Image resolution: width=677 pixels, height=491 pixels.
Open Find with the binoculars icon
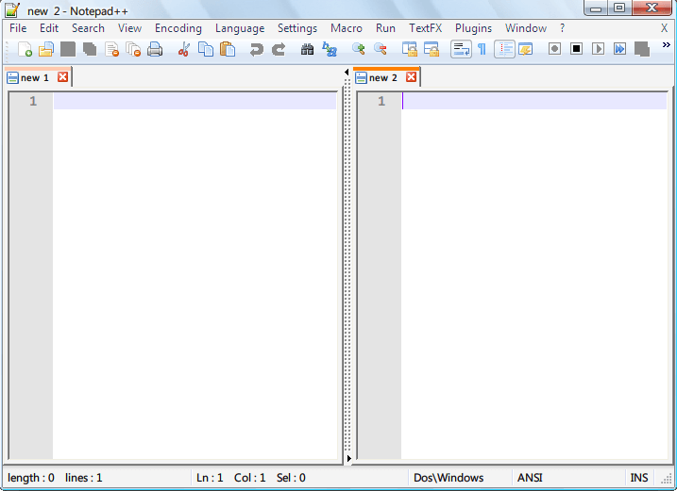(x=308, y=49)
